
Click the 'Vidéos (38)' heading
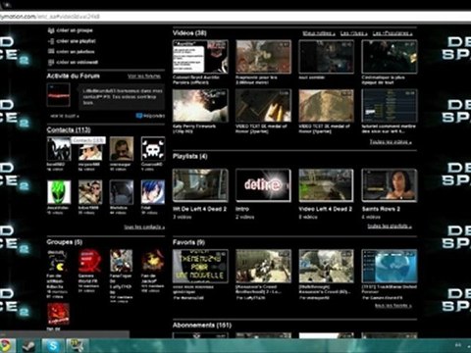click(x=189, y=33)
